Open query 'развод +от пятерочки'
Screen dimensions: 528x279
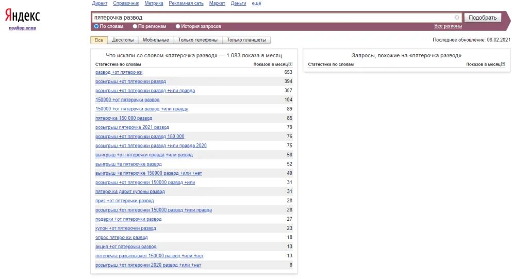[119, 72]
